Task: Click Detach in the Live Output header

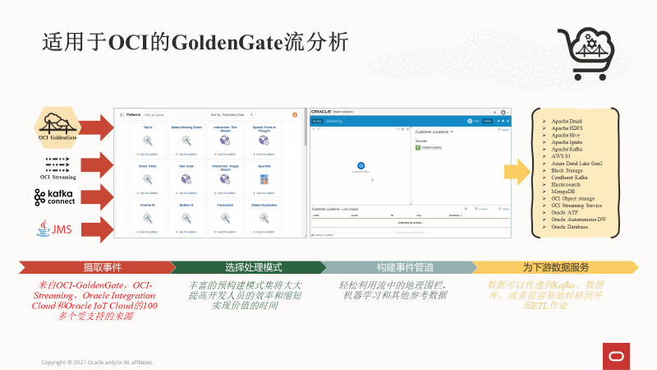Action: coord(503,209)
